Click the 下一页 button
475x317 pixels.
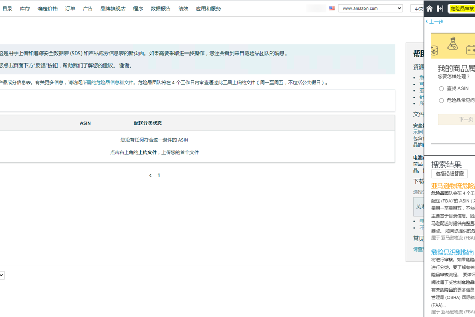tap(456, 119)
